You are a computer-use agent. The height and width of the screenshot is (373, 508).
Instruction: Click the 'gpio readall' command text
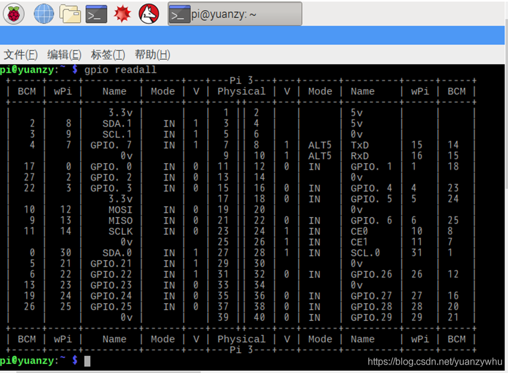[x=120, y=70]
